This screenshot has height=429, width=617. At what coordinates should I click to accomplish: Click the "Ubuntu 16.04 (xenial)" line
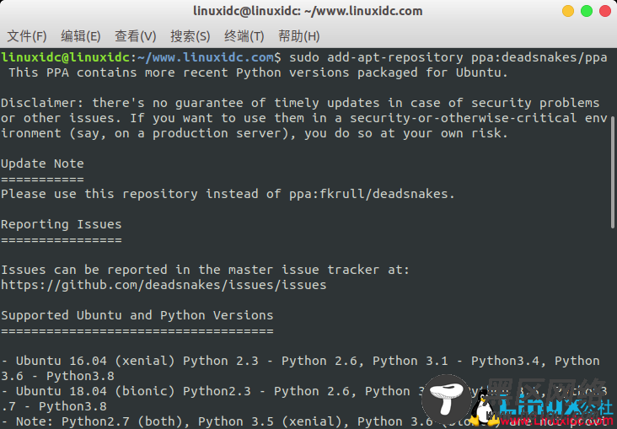pos(301,361)
